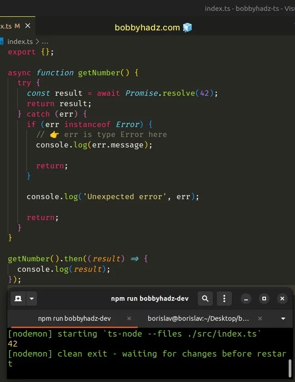Click the 'await' keyword in the editor
Image resolution: width=295 pixels, height=382 pixels.
[x=108, y=93]
